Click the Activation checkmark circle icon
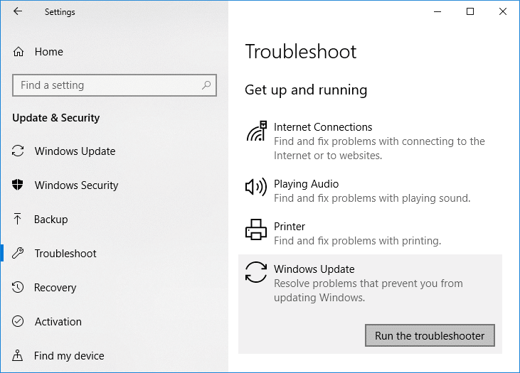Screen dimensions: 520x373 18,322
